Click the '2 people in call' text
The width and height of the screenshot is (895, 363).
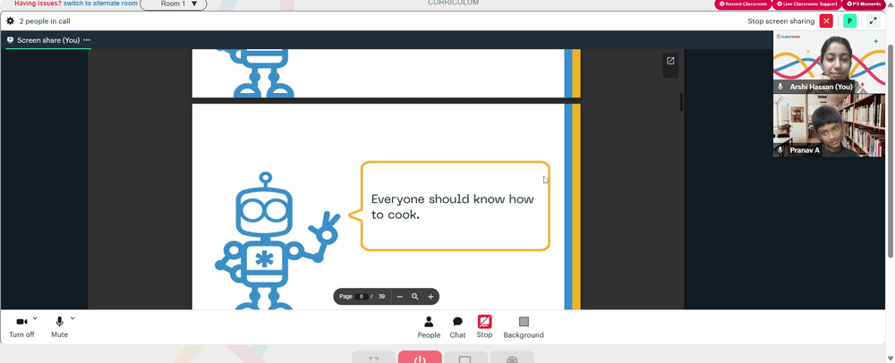tap(45, 21)
